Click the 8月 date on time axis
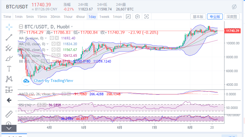 [x=190, y=127]
